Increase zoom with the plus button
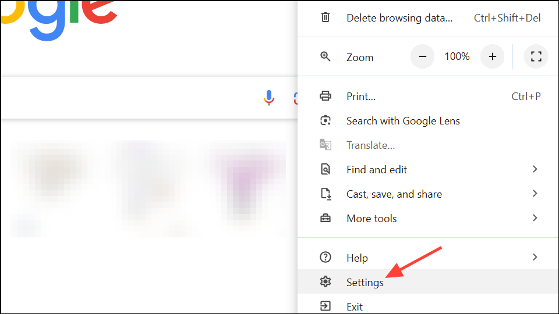This screenshot has height=314, width=559. [x=492, y=56]
